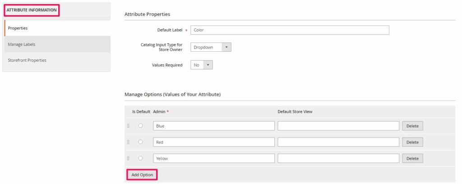Click the Admin field containing Yellow
The image size is (462, 184).
point(213,158)
